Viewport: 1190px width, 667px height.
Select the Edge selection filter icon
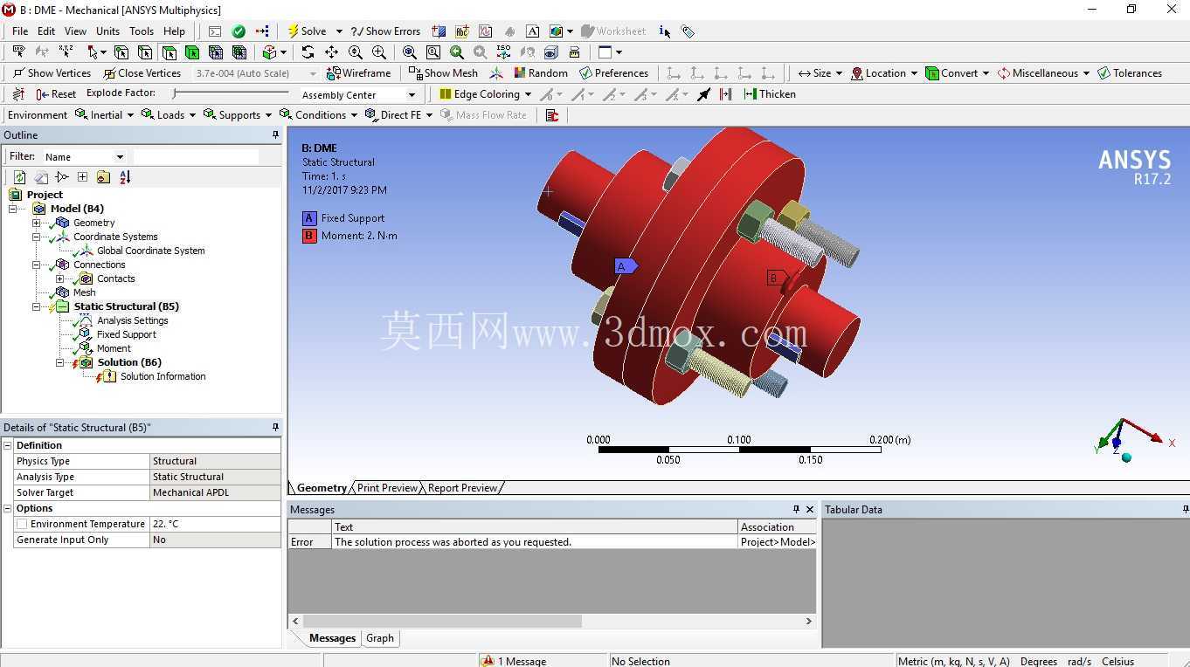click(145, 52)
